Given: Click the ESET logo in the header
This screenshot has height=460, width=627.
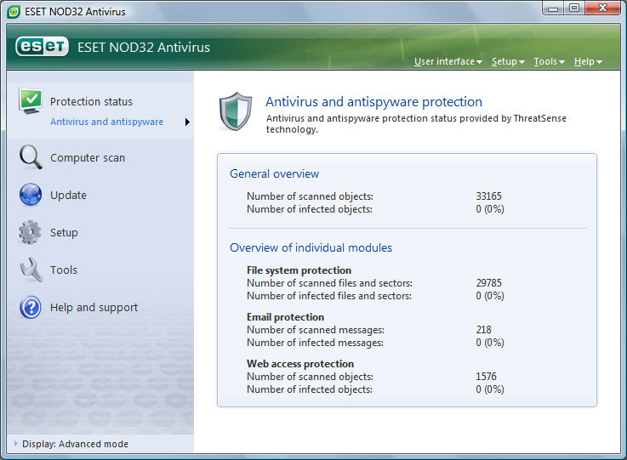Looking at the screenshot, I should pyautogui.click(x=42, y=47).
